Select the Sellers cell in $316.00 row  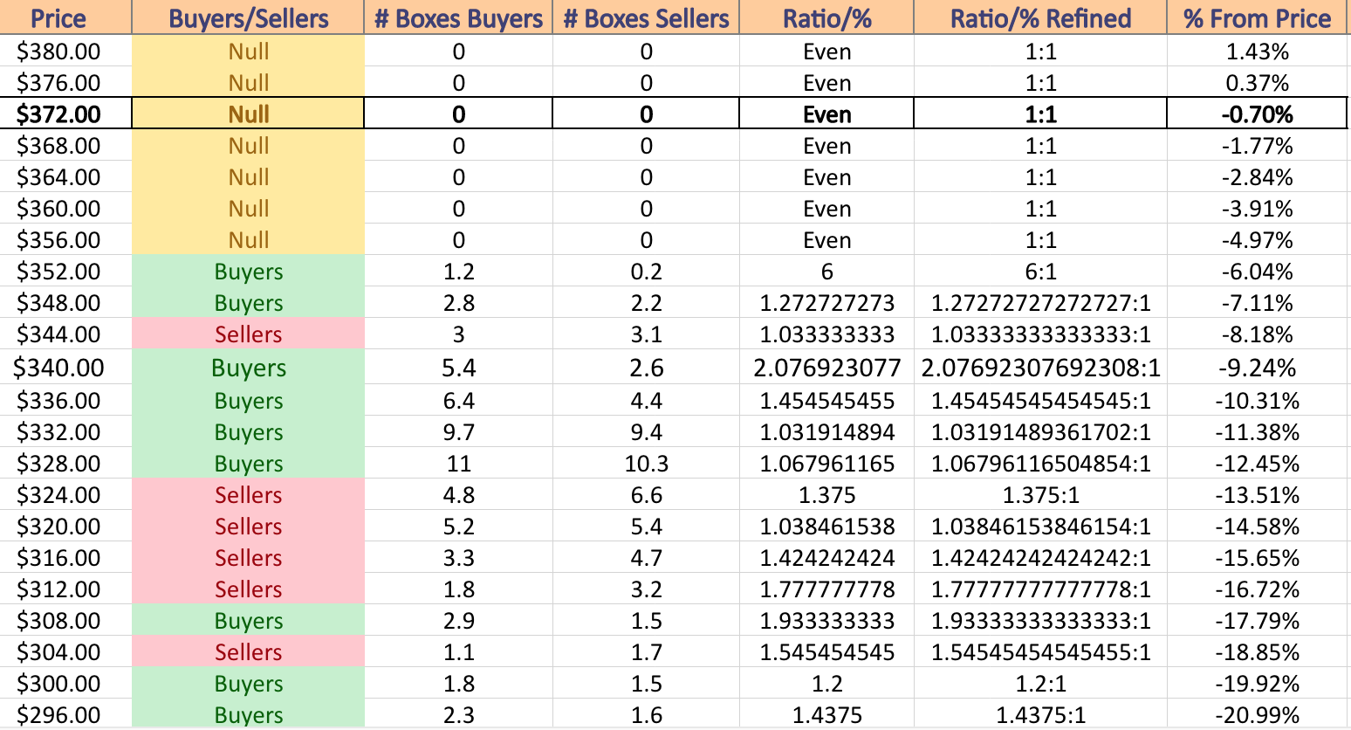(x=248, y=558)
